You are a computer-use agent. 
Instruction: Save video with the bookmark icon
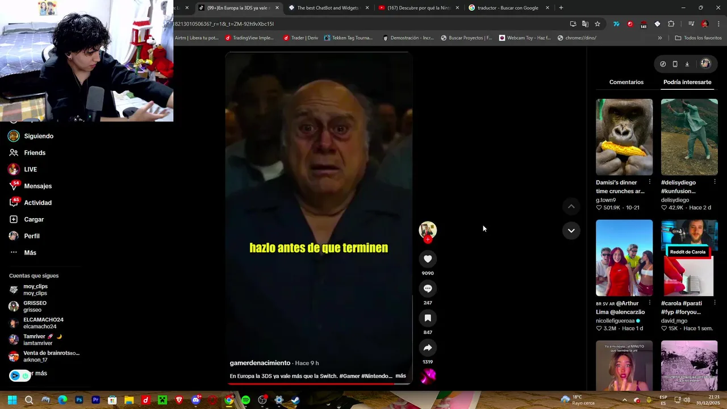[x=428, y=318]
